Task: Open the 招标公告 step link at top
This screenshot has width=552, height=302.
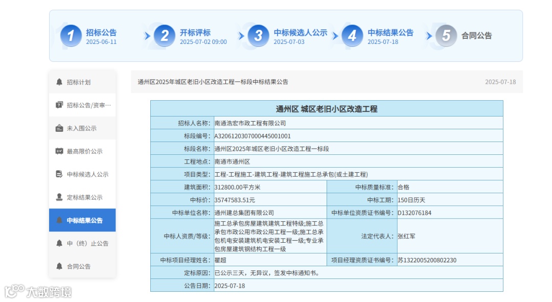Action: (x=101, y=33)
